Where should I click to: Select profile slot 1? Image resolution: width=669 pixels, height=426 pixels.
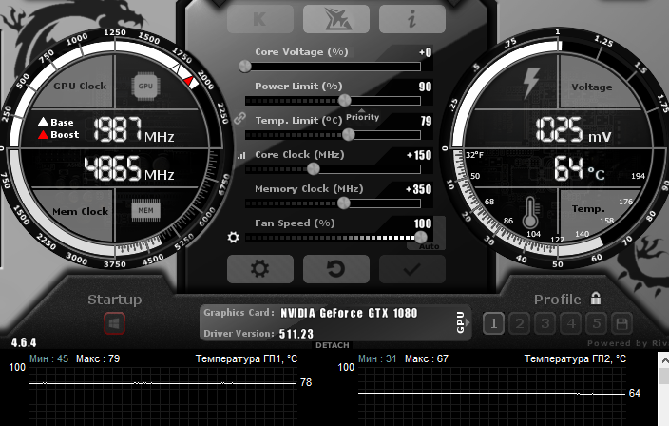[493, 323]
